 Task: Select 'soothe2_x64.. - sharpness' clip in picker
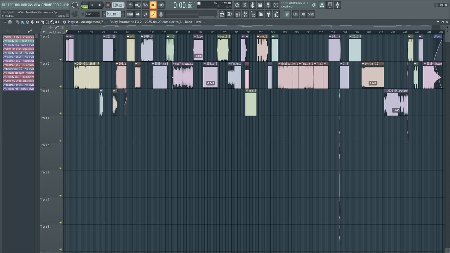pos(19,61)
